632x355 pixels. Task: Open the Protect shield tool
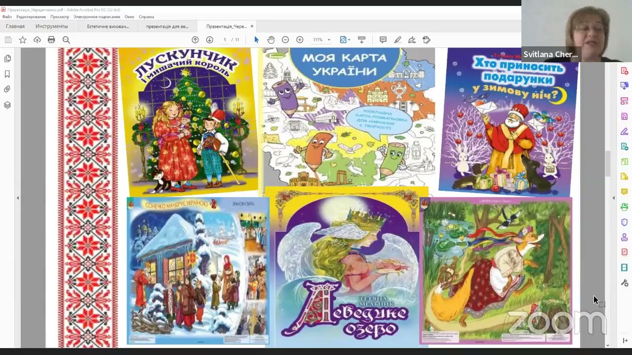[x=625, y=222]
